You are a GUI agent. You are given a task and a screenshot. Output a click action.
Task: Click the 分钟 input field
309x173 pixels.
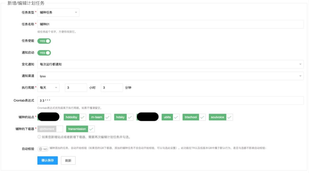[x=112, y=88]
